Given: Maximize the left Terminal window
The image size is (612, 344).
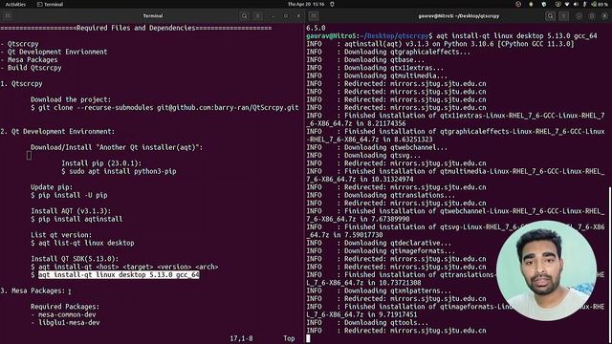Looking at the screenshot, I should pos(286,16).
